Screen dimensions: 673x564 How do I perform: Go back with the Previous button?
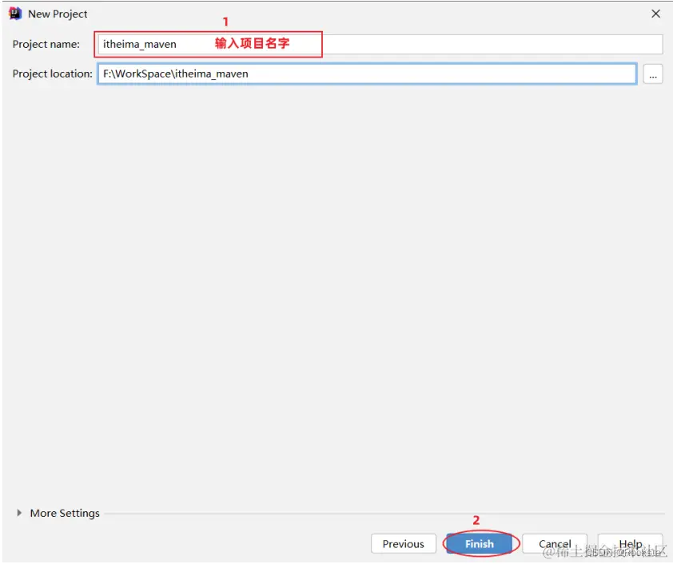(x=404, y=544)
